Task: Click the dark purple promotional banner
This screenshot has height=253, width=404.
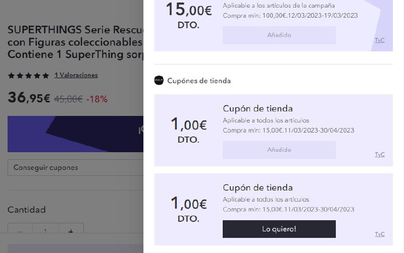Action: [75, 134]
